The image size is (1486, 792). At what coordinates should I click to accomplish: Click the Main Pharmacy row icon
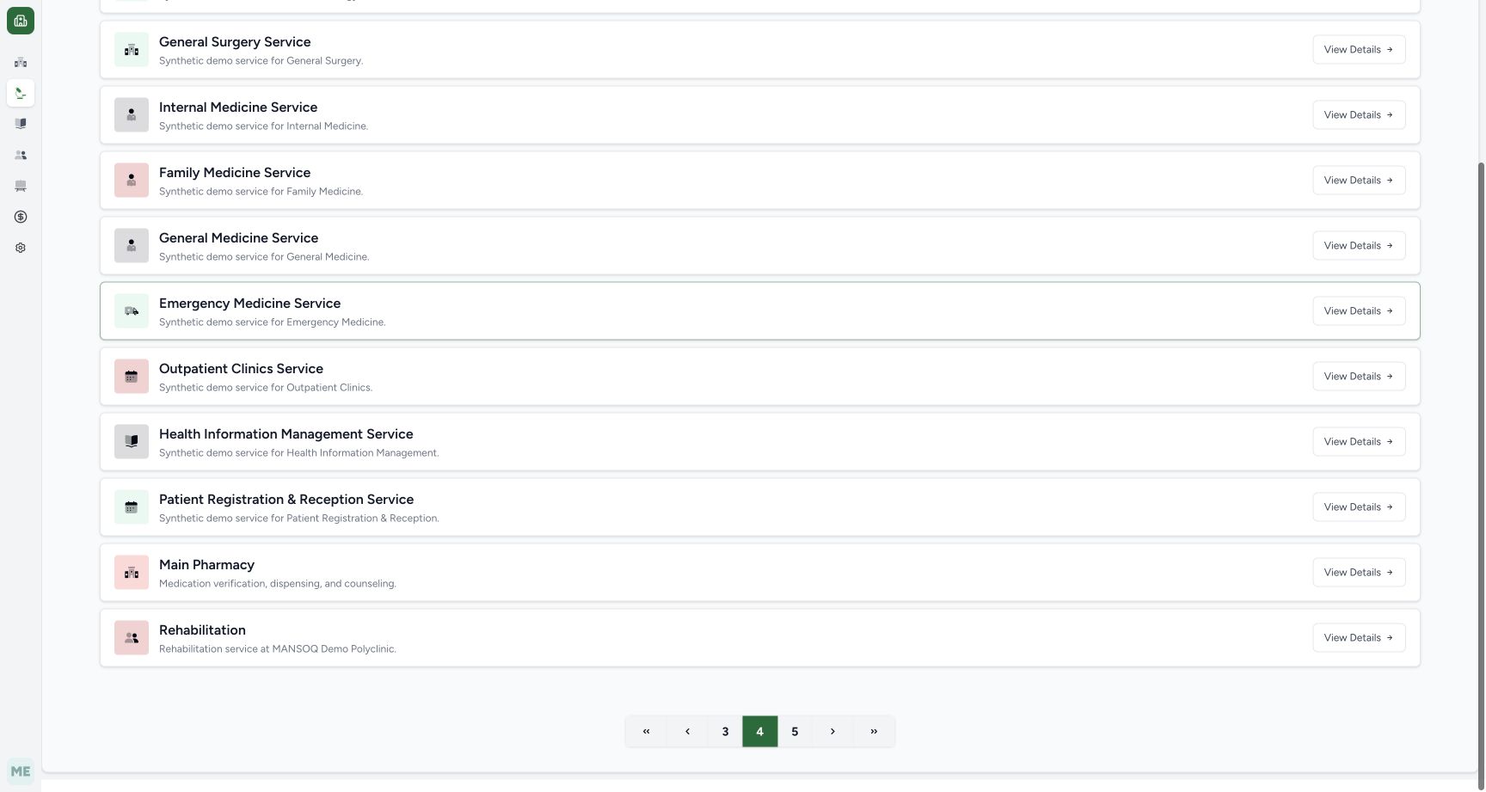132,573
